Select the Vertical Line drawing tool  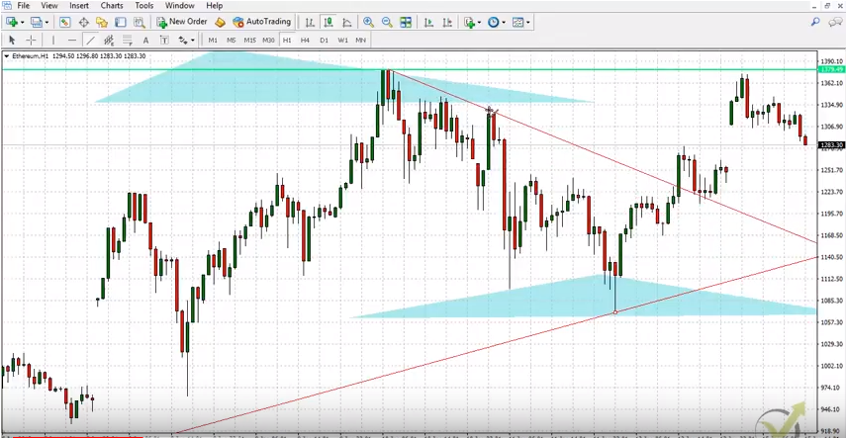[52, 40]
